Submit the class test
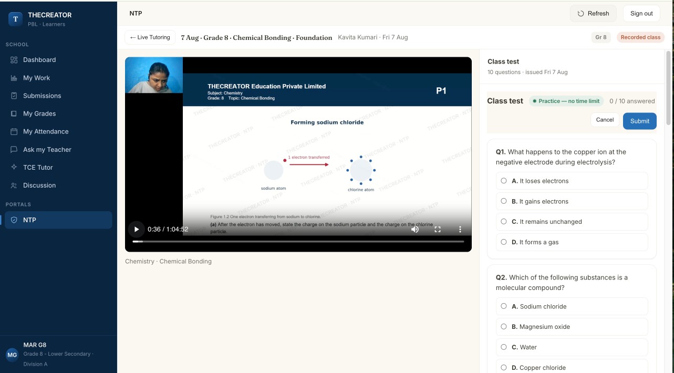The image size is (674, 373). coord(640,121)
